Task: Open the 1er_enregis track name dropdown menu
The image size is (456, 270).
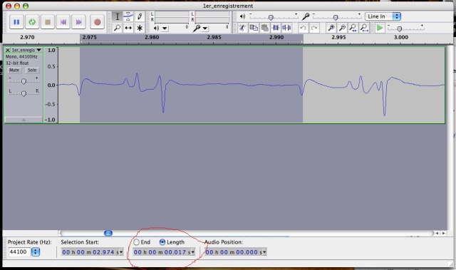Action: coord(38,50)
